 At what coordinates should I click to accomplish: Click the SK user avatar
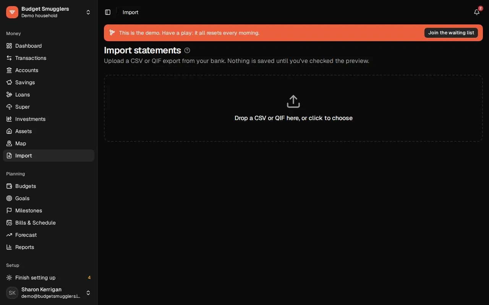(x=12, y=293)
